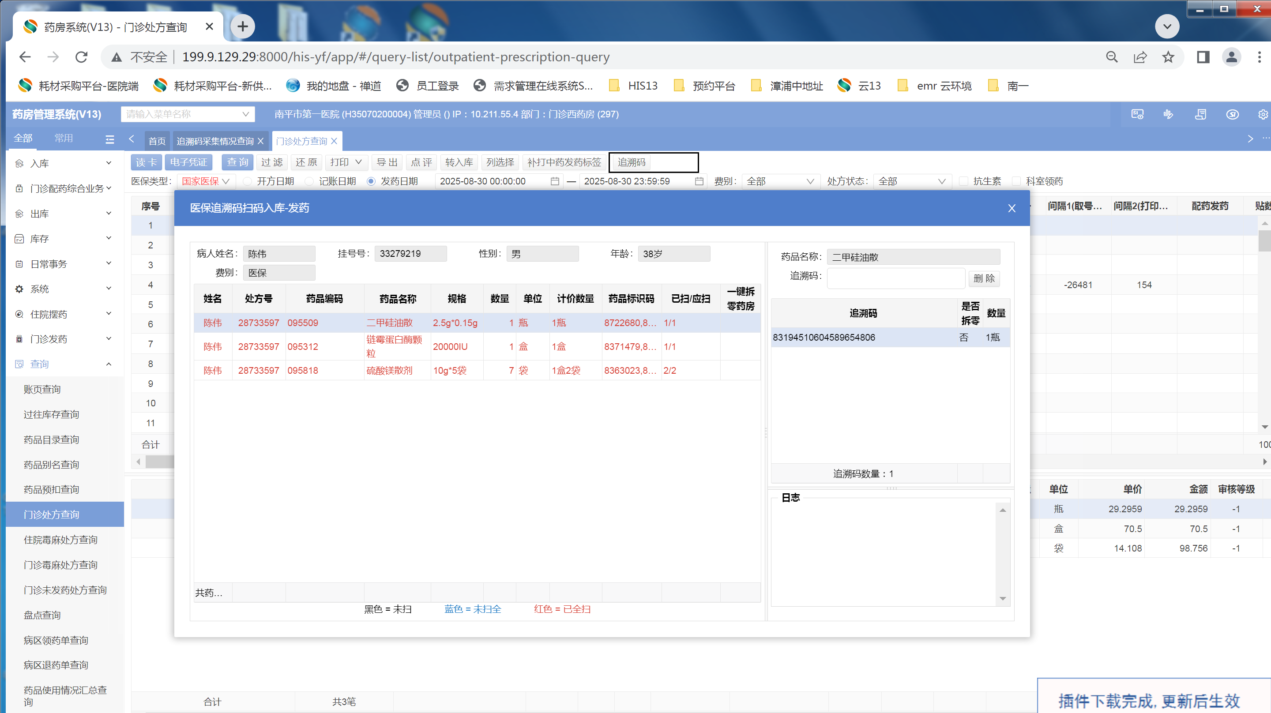Select the 开方日期 radio button
The image size is (1271, 713).
[248, 182]
